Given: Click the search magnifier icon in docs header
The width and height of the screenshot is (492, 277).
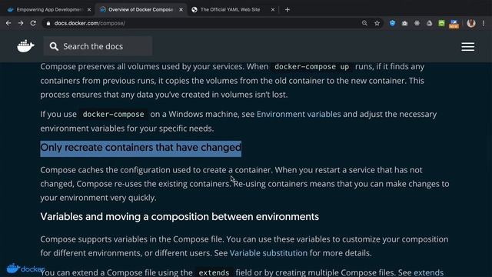Looking at the screenshot, I should point(54,46).
